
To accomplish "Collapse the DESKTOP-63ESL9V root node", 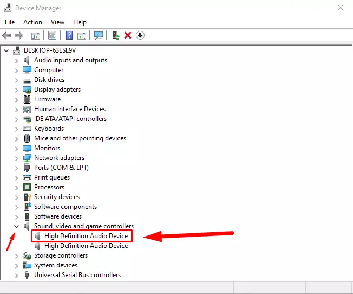I will (6, 50).
